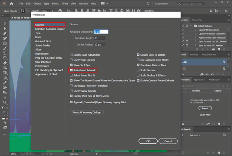Uncheck the Anti-aliased Artwork checkbox
Screen dimensions: 232x156
pos(71,70)
